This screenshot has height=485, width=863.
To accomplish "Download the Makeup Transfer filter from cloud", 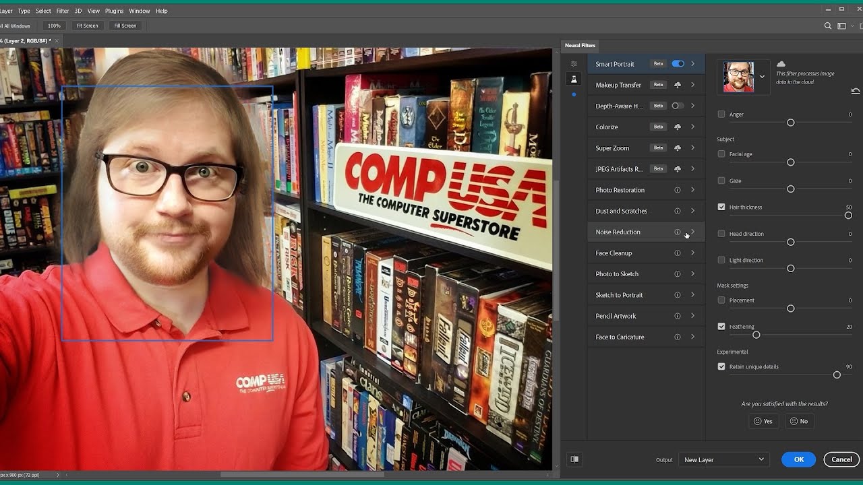I will tap(678, 85).
